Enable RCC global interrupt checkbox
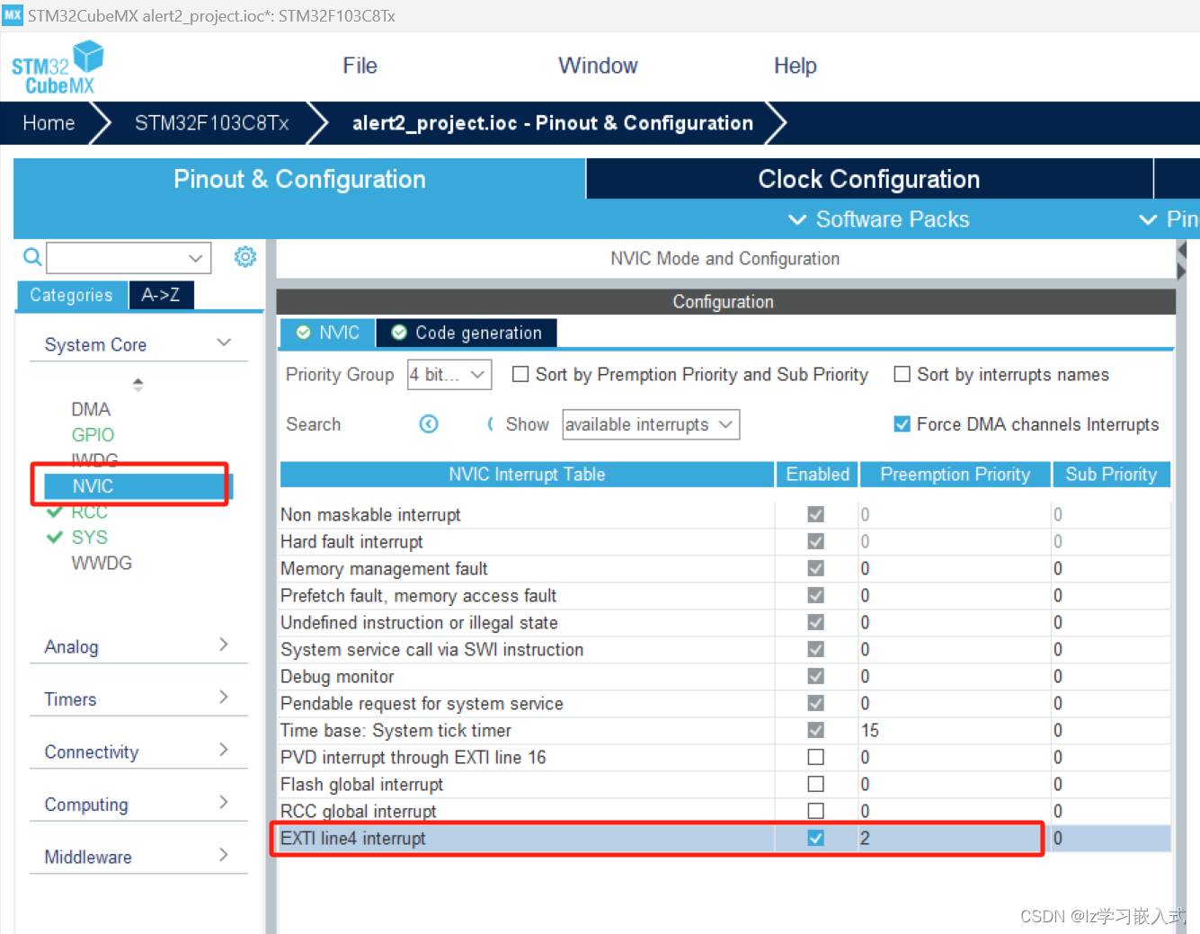 (x=815, y=811)
